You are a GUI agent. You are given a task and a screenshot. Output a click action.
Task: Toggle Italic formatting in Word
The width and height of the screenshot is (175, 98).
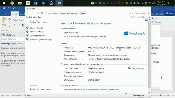pyautogui.click(x=19, y=25)
